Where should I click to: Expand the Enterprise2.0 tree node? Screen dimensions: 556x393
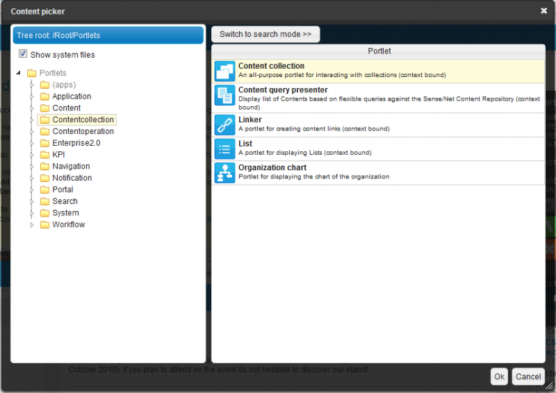click(32, 143)
